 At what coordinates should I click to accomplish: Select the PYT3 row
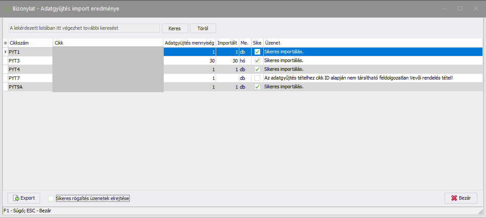30,61
